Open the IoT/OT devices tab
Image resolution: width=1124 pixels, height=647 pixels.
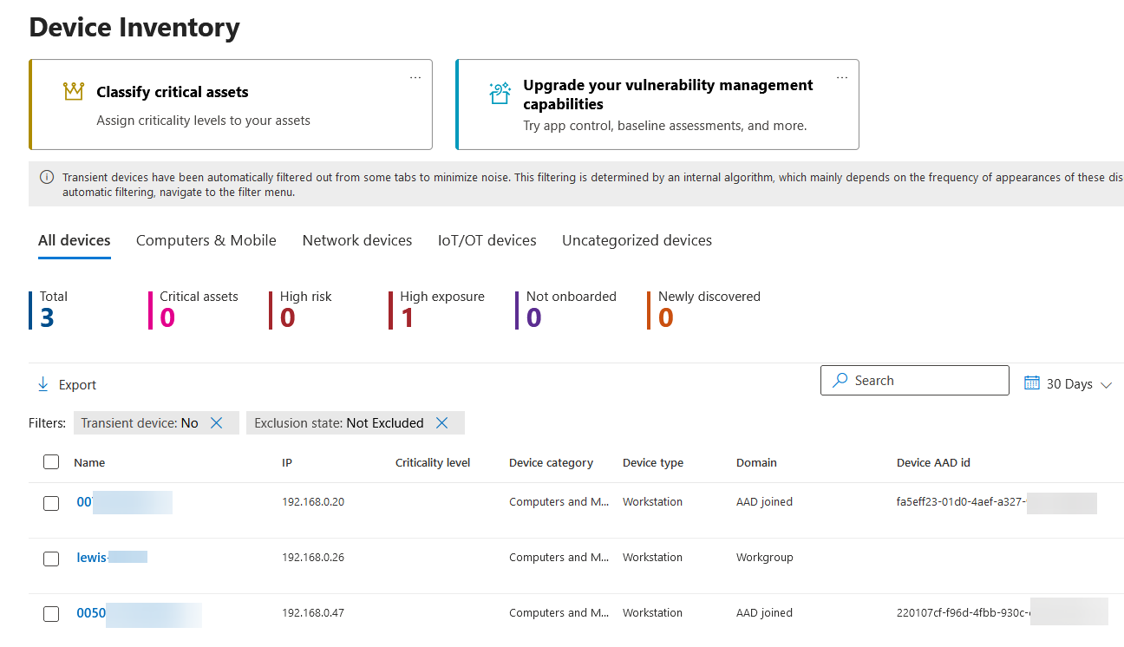point(487,240)
